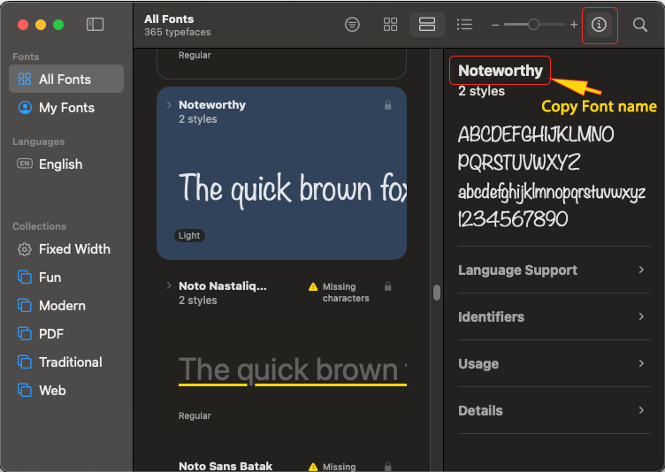This screenshot has width=665, height=472.
Task: Click the '365 typefaces' subtitle text
Action: pyautogui.click(x=177, y=32)
